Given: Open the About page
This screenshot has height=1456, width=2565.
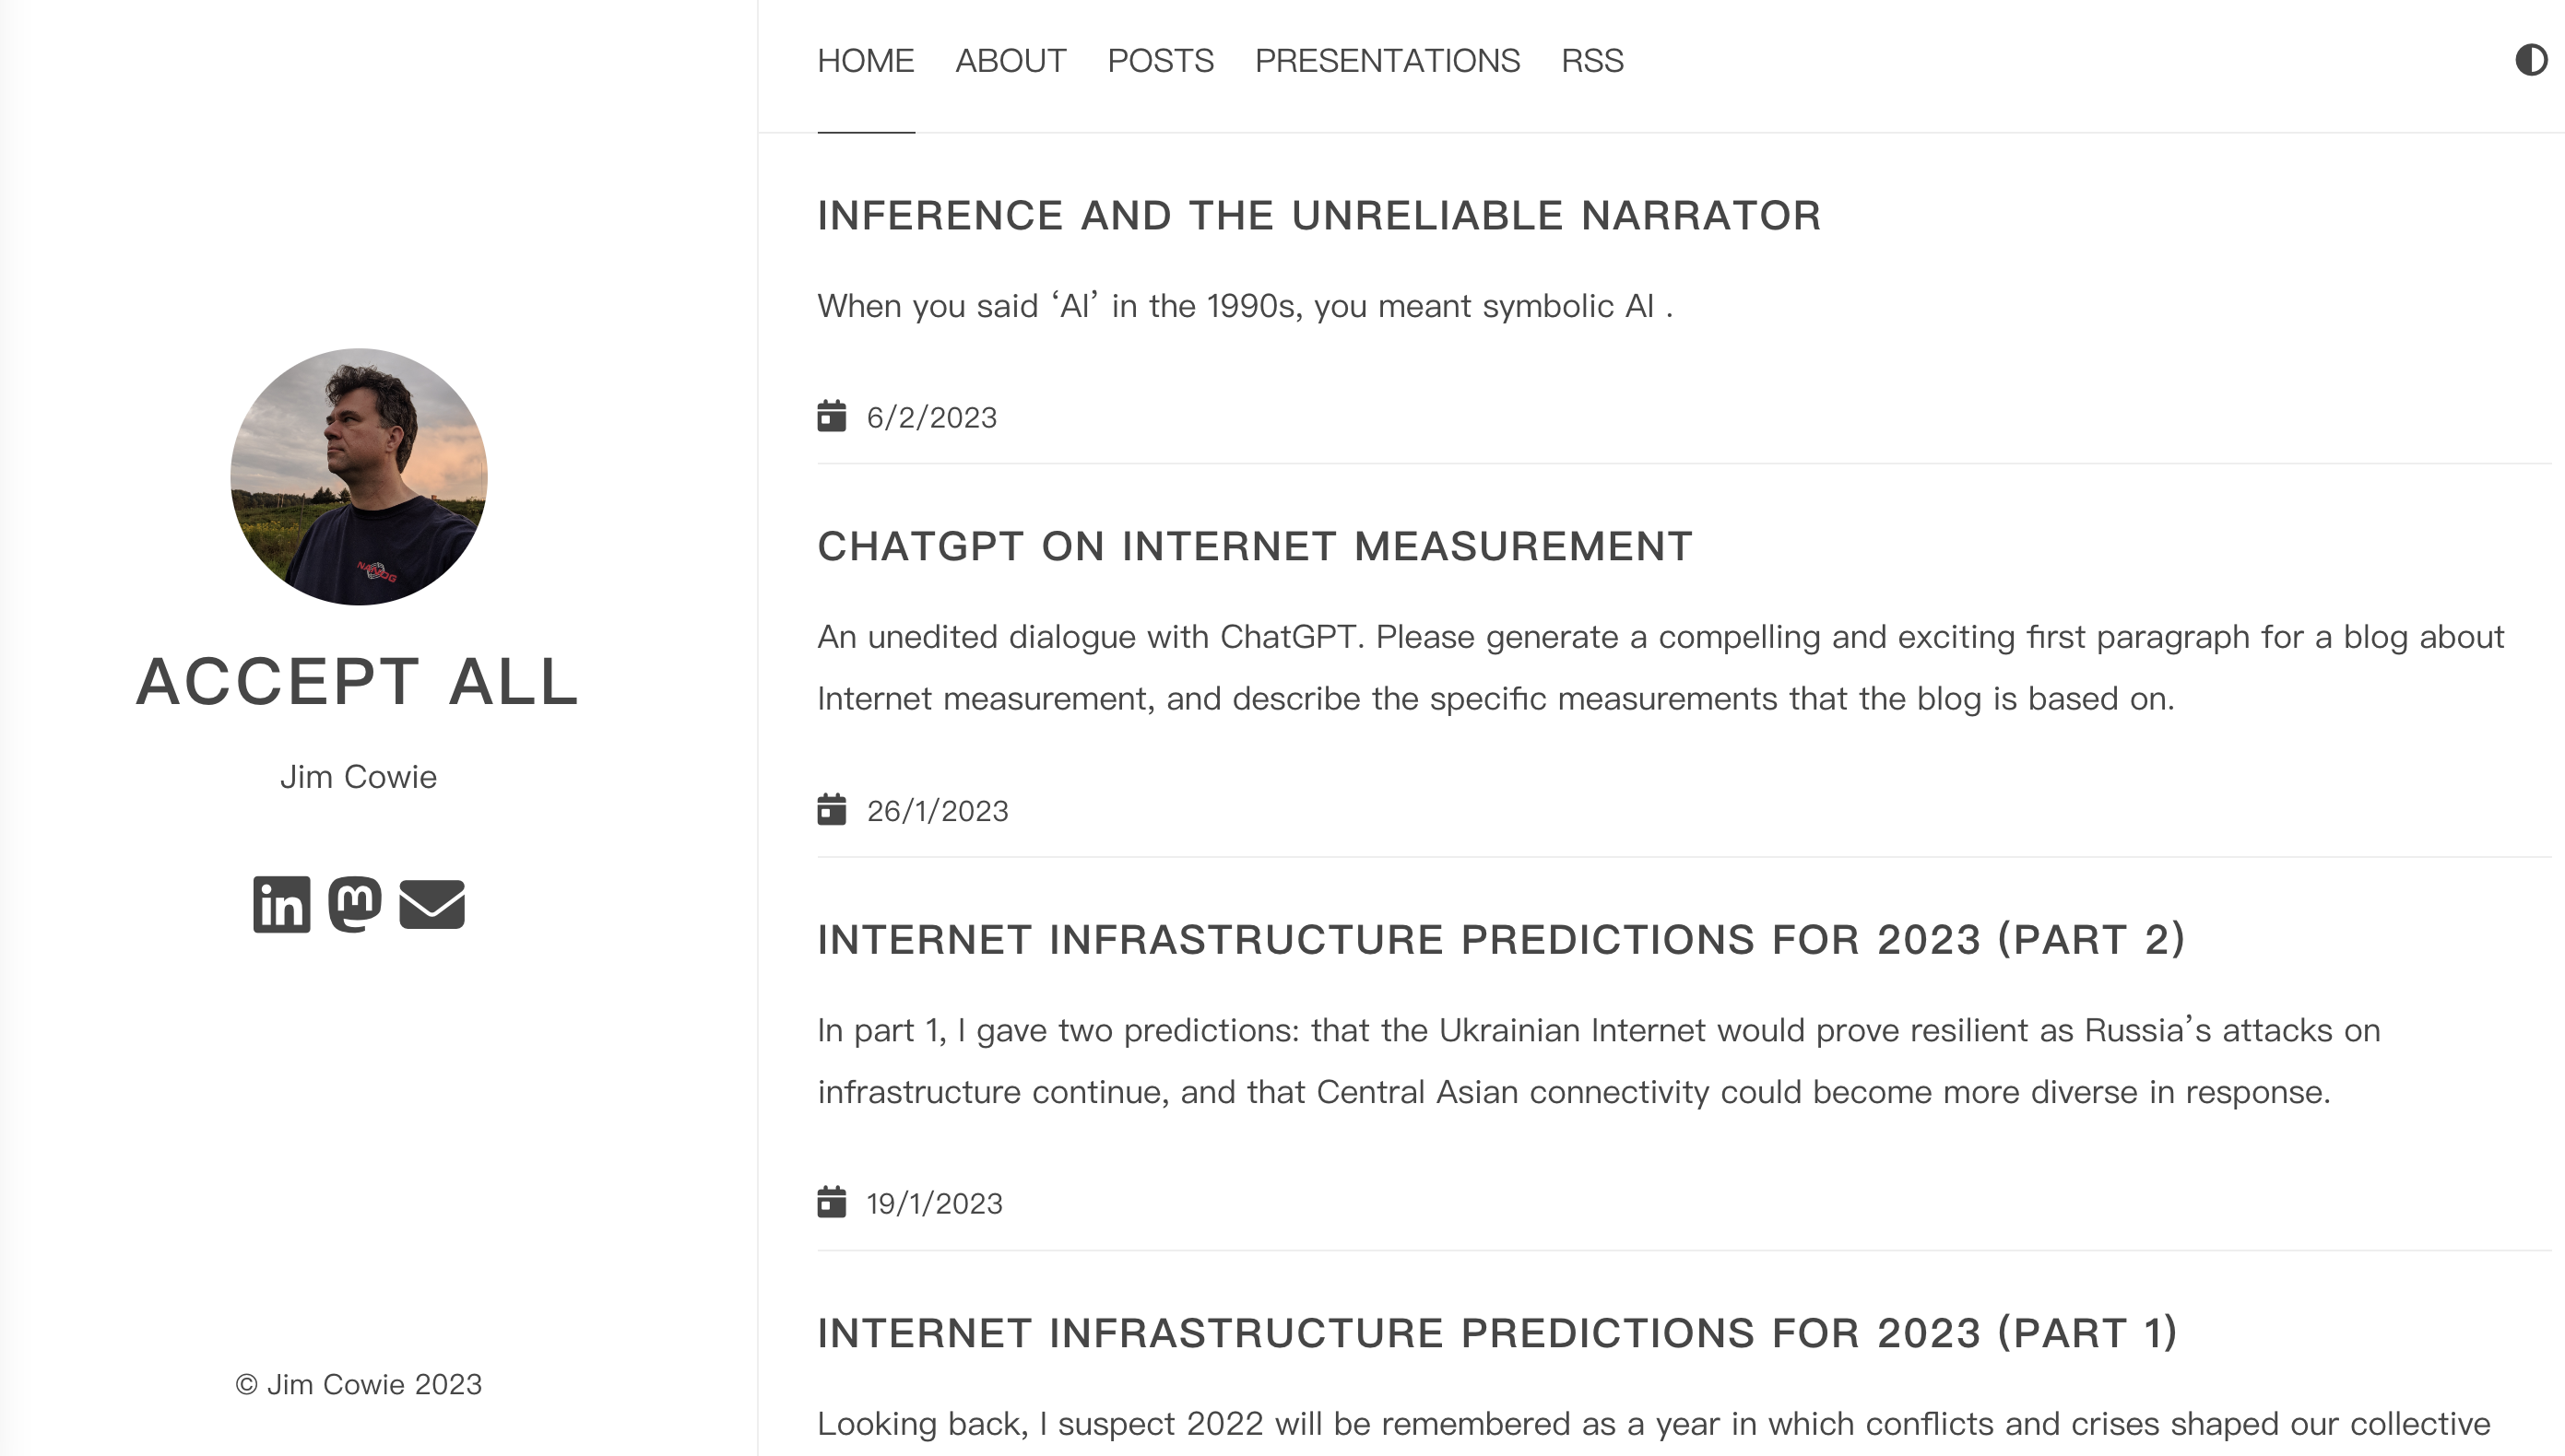Looking at the screenshot, I should click(x=1011, y=61).
